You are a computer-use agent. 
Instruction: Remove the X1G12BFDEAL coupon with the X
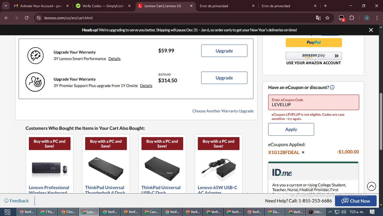[303, 152]
